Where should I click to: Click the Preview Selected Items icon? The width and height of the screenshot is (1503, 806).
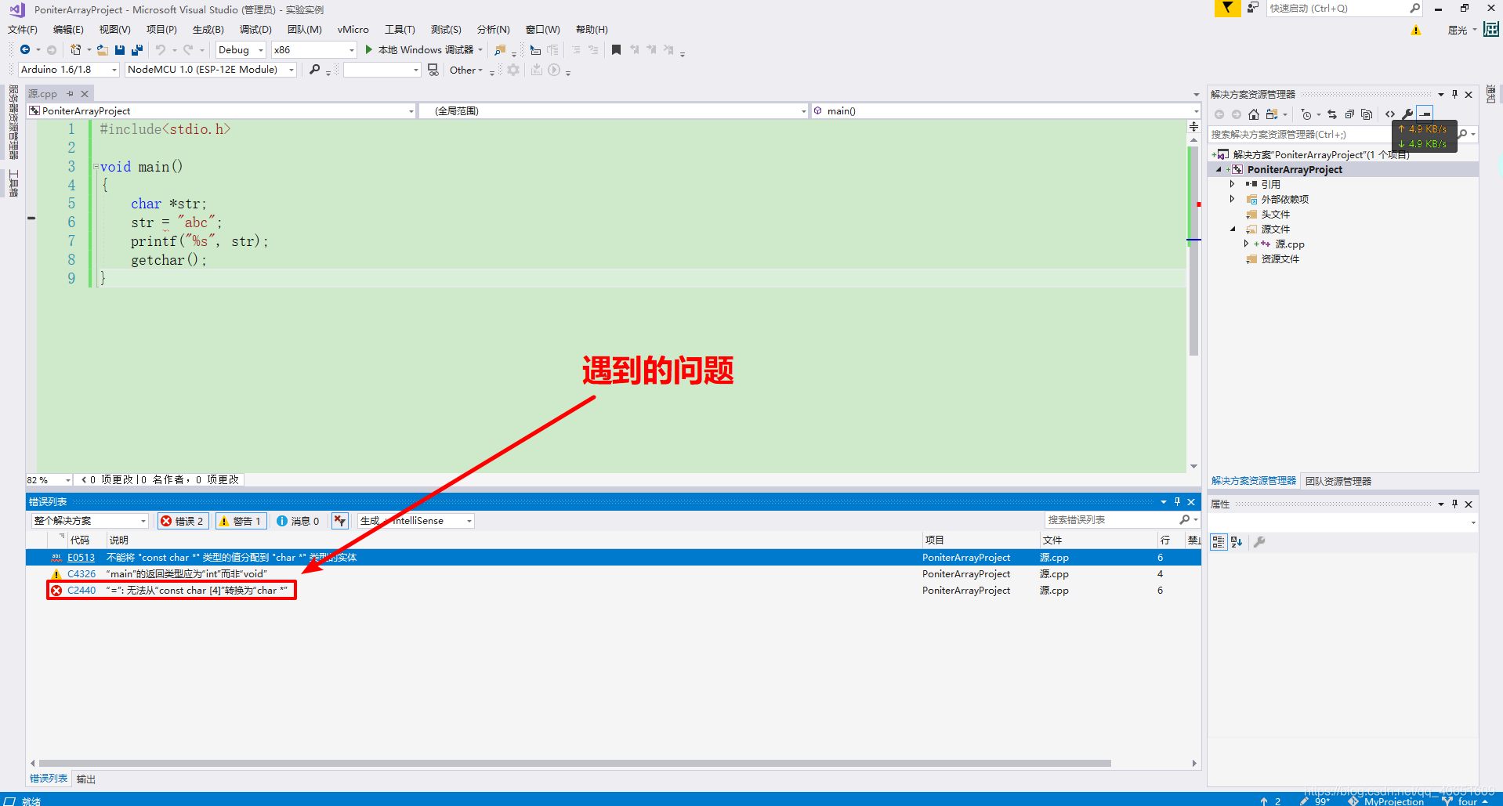pos(1425,114)
